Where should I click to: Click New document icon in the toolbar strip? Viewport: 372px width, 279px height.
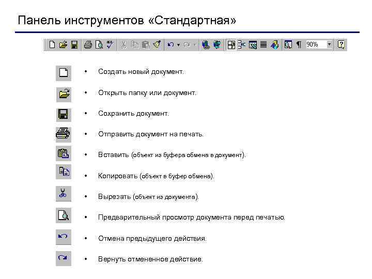pyautogui.click(x=52, y=44)
